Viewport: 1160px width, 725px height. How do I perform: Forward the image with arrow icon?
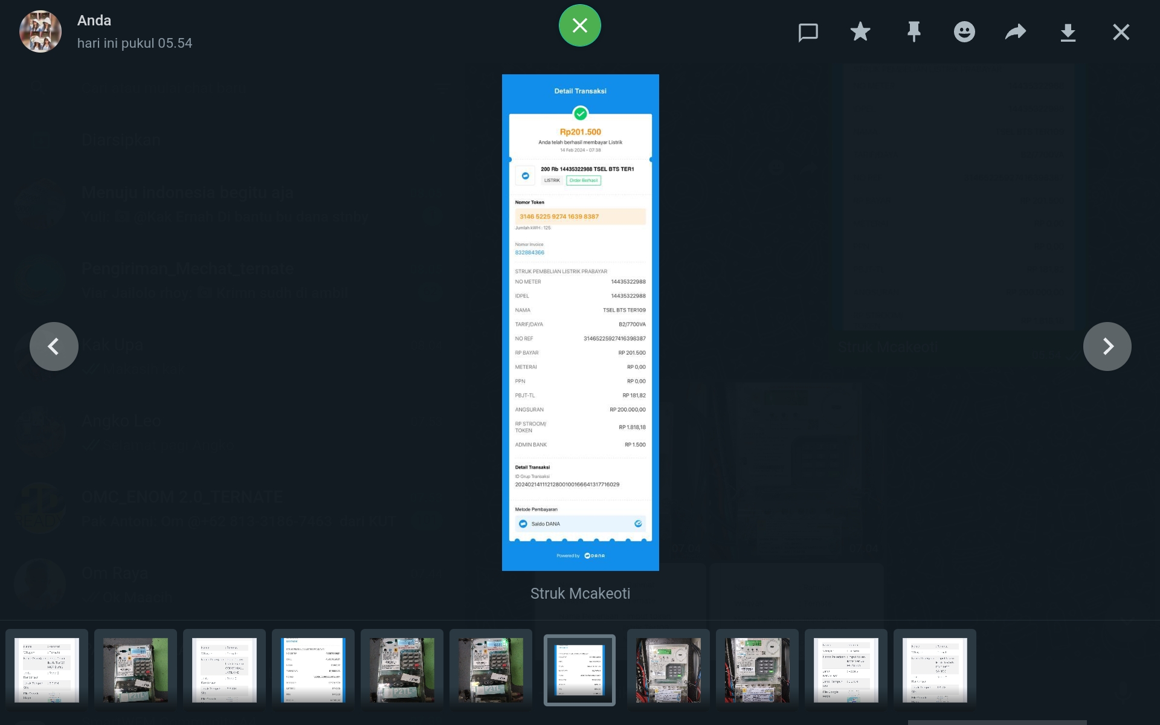[x=1016, y=31]
